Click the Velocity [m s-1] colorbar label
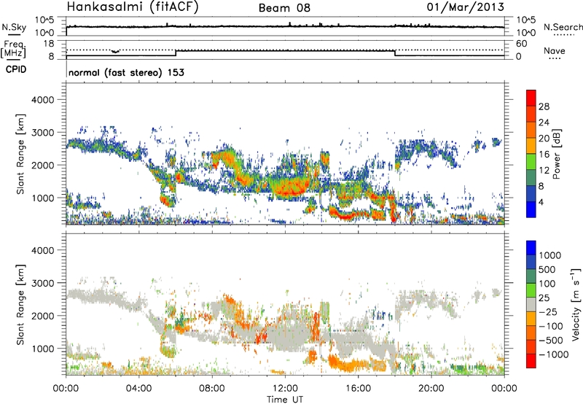Screen dimensions: 583x404 (x=576, y=304)
